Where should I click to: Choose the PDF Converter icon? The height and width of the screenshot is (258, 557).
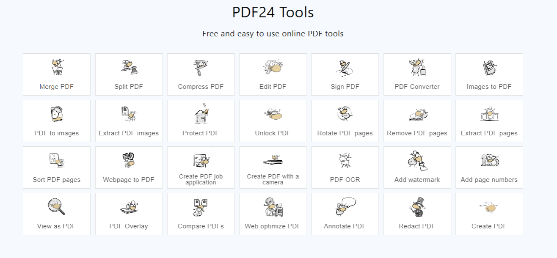[417, 68]
